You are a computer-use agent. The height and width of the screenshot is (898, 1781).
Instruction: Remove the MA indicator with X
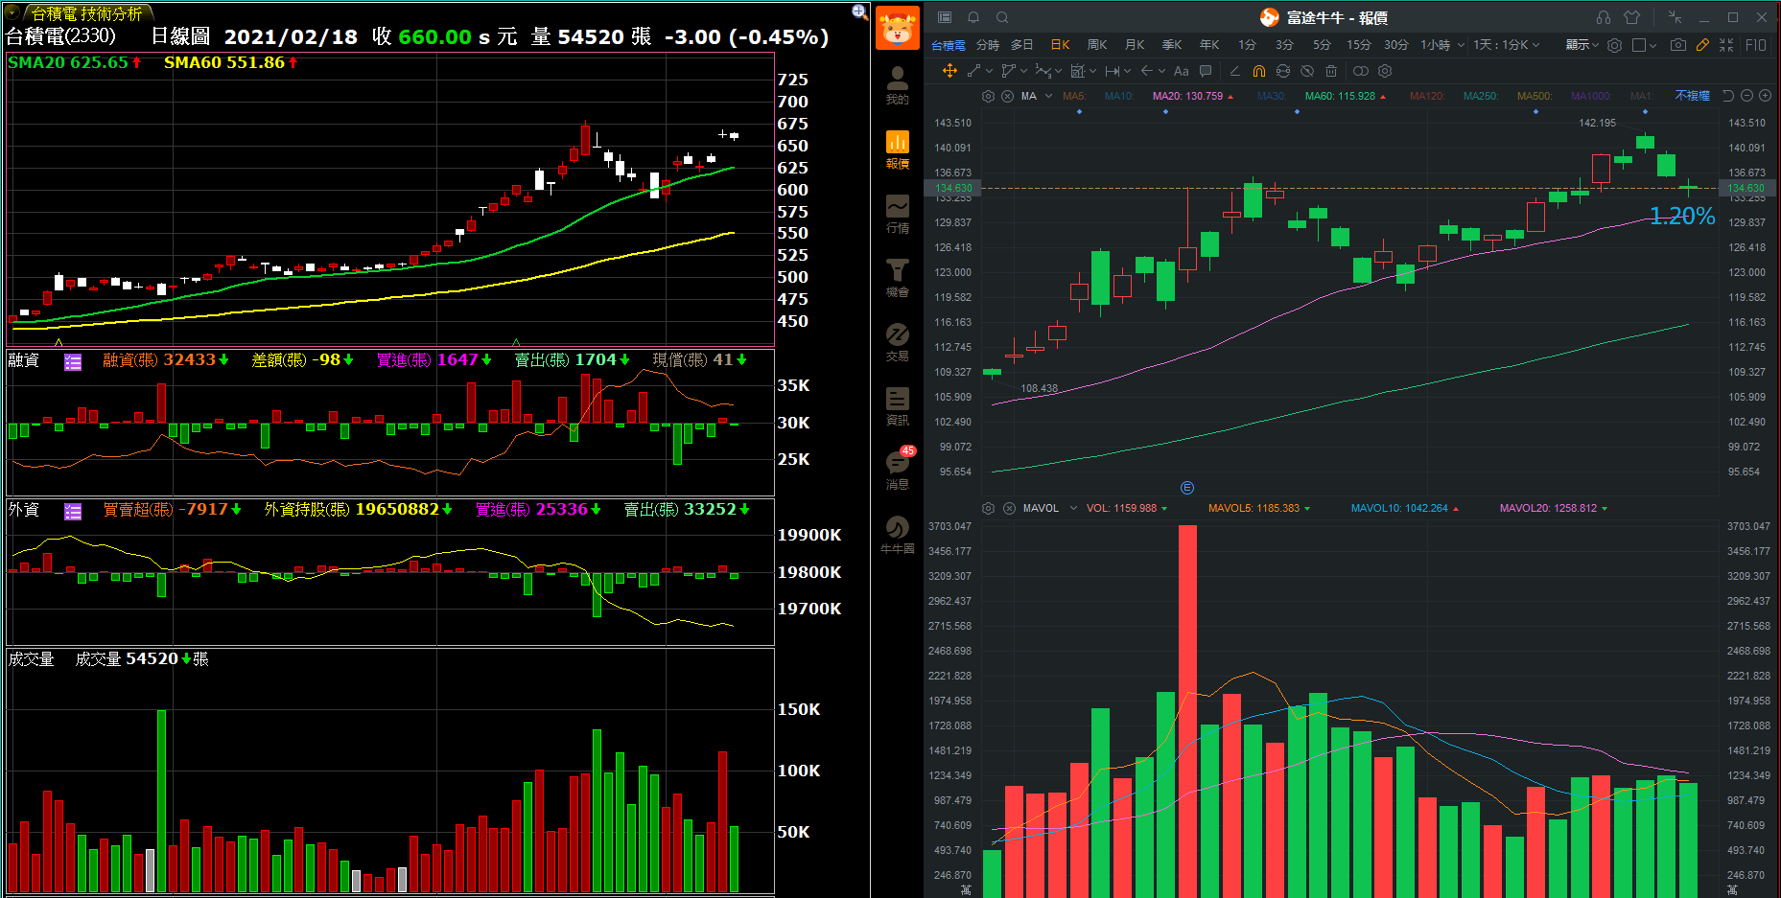pos(1008,96)
